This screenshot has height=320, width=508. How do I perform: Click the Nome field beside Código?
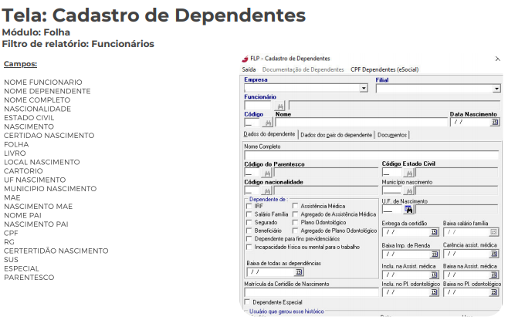click(361, 123)
